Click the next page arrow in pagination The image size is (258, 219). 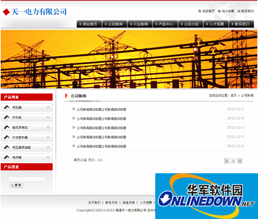click(240, 161)
